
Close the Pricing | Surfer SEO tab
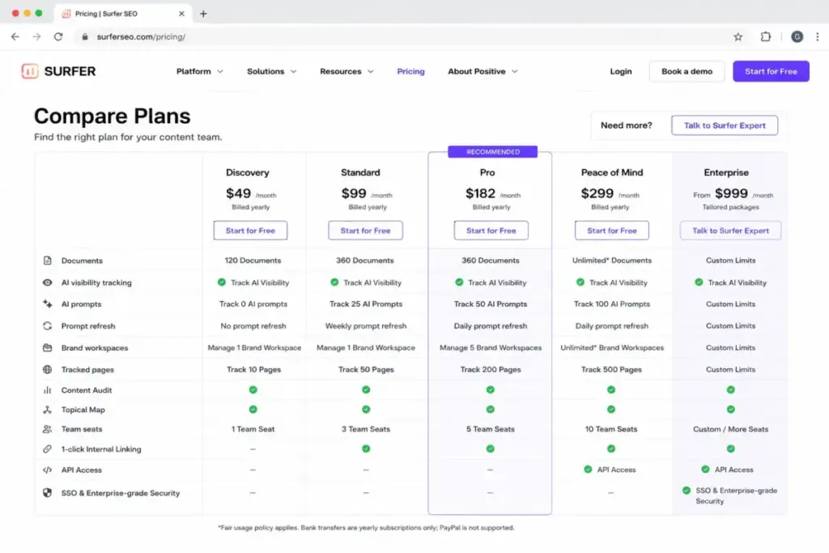pos(181,14)
